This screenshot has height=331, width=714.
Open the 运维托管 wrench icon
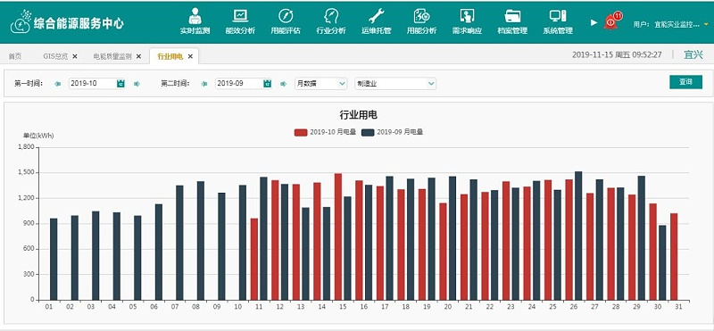pos(376,16)
